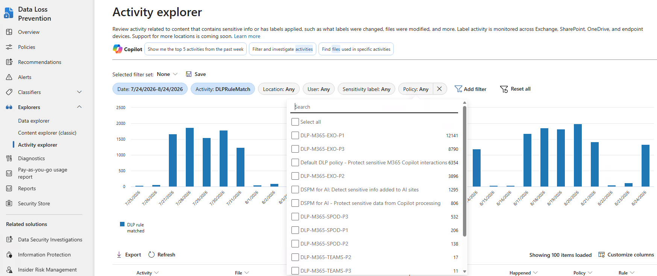This screenshot has width=657, height=276.
Task: Click the Data Loss Prevention logo icon
Action: [x=9, y=13]
